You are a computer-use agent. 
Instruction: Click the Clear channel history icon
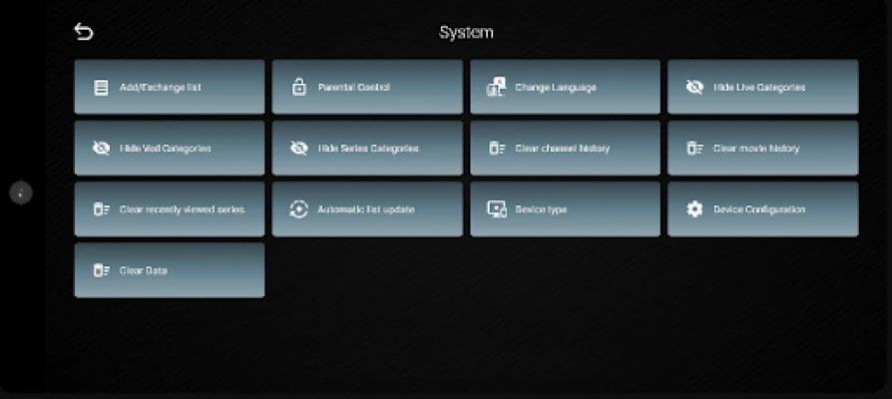pyautogui.click(x=496, y=149)
